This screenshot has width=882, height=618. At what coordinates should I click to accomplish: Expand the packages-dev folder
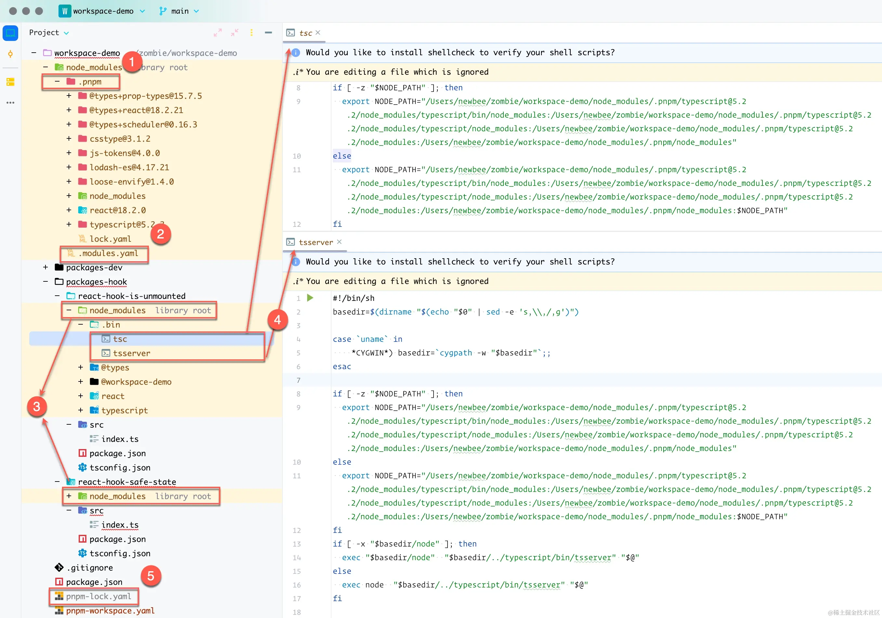[x=46, y=267]
